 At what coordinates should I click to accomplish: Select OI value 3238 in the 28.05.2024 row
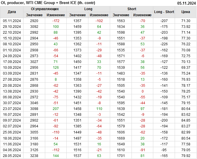[34, 156]
